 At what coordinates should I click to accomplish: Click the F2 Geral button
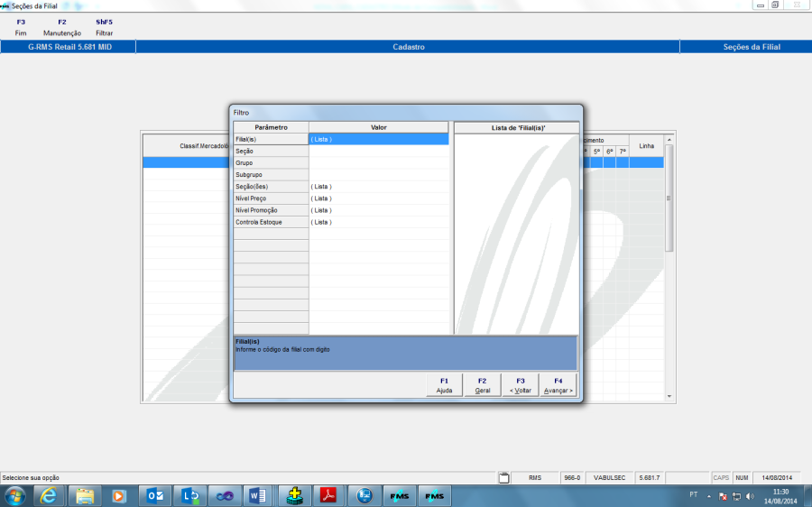pyautogui.click(x=482, y=385)
